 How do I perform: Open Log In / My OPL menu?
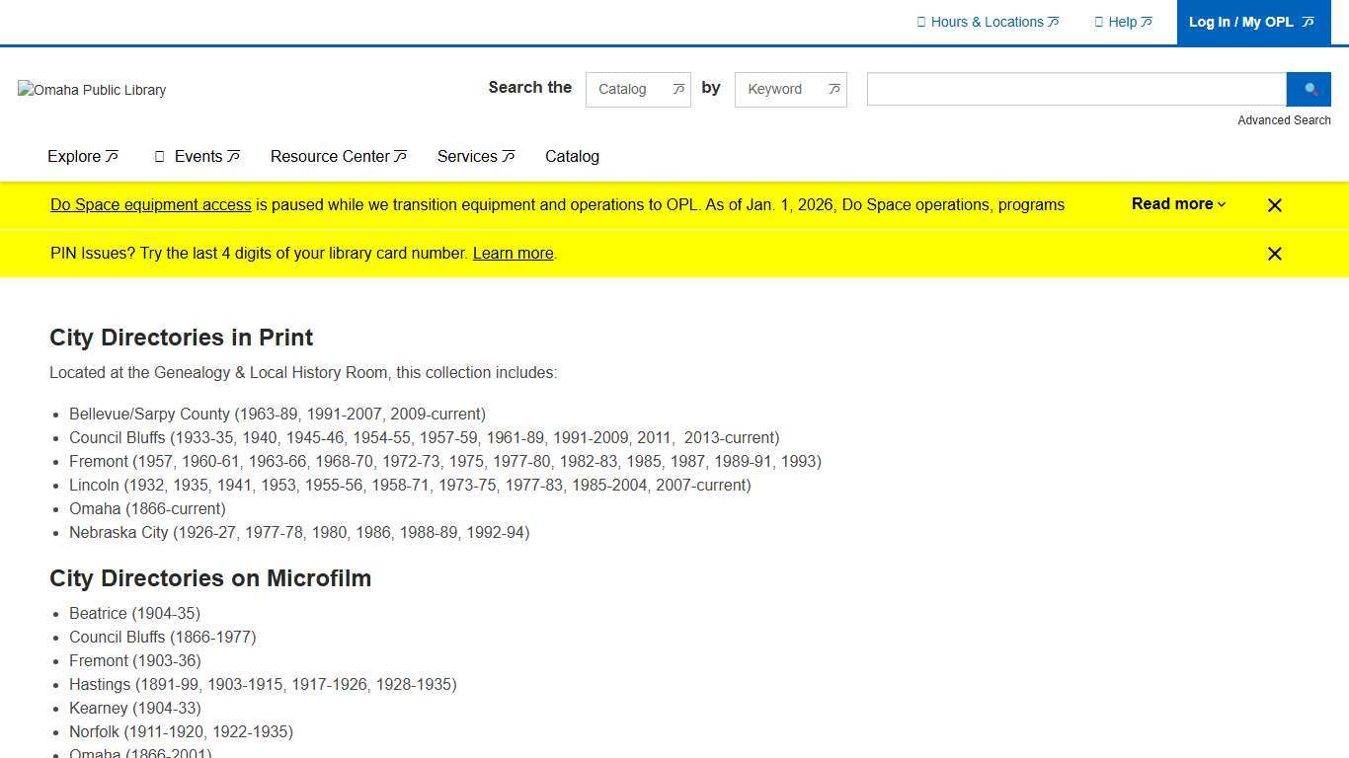(x=1251, y=22)
